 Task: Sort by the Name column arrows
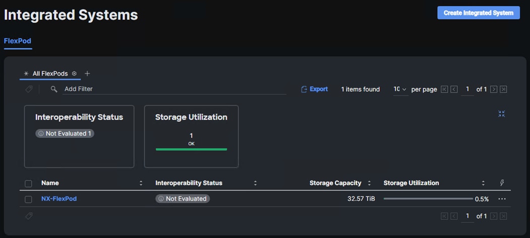pos(141,183)
